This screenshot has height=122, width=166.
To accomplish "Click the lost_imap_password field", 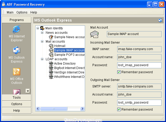I will click(139, 65).
